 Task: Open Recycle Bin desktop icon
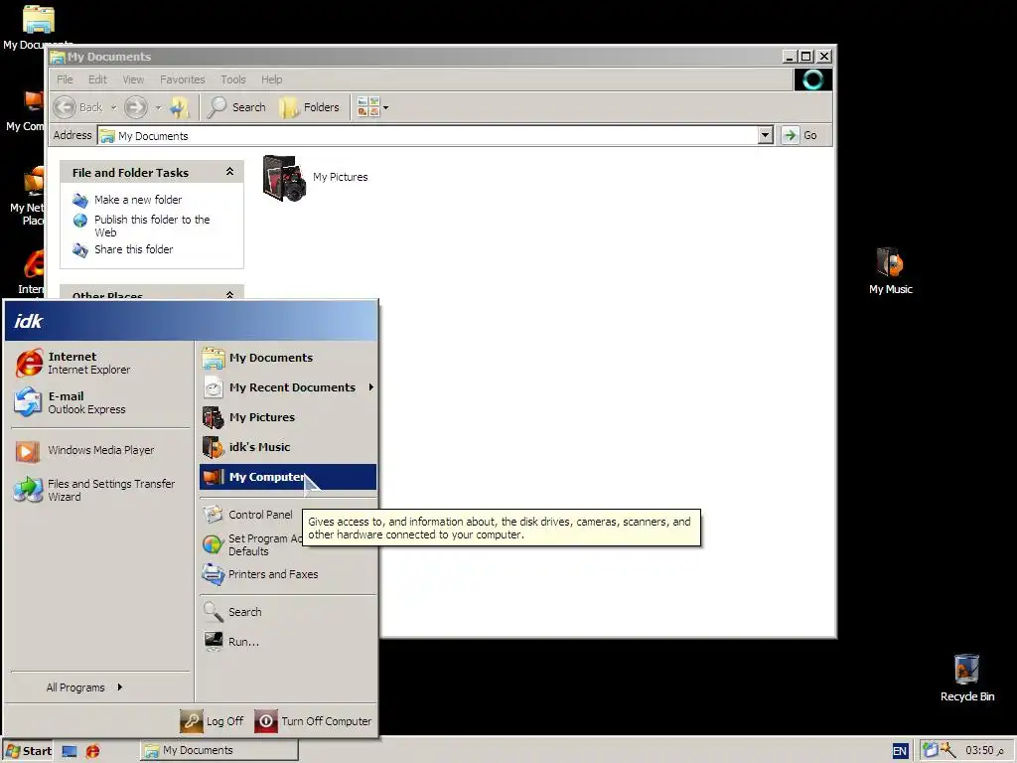coord(966,678)
